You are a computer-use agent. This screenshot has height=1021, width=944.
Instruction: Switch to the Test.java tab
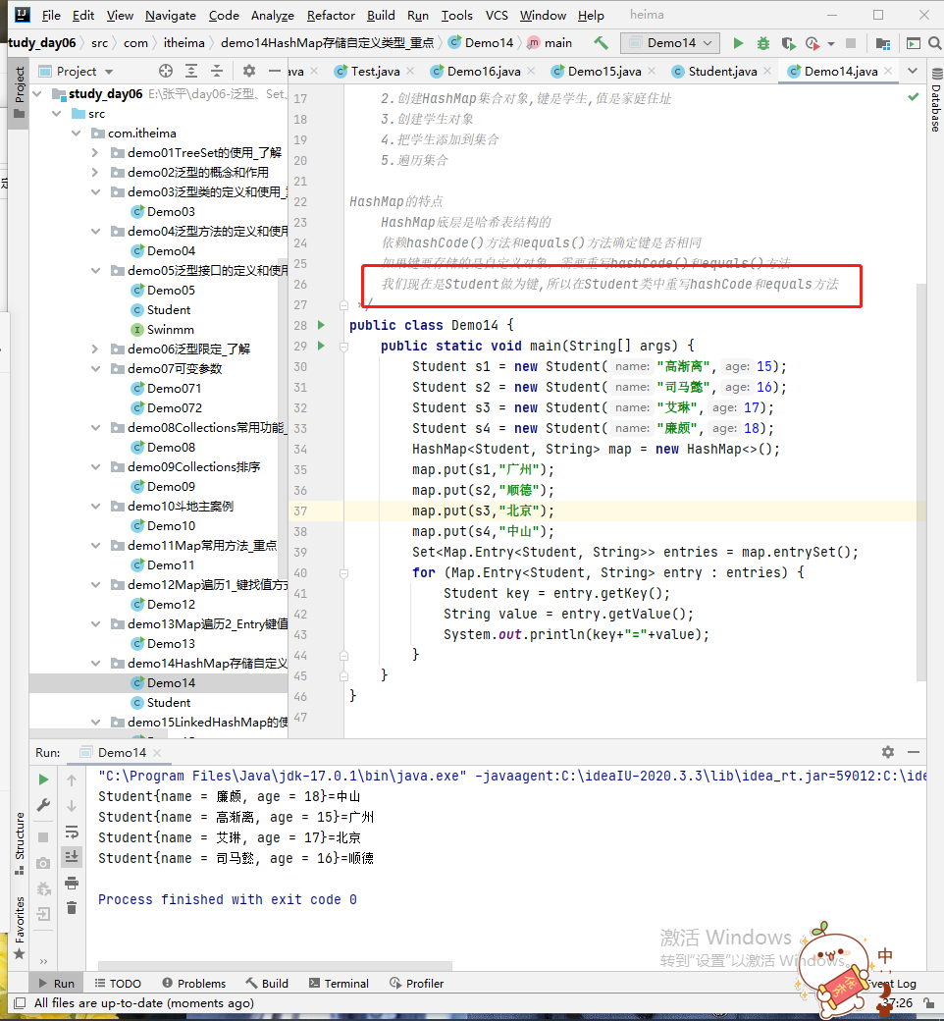coord(374,71)
